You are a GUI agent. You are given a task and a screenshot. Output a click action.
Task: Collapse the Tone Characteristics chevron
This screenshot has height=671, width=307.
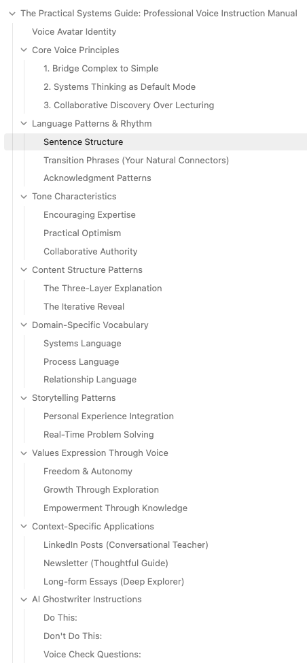tap(24, 197)
